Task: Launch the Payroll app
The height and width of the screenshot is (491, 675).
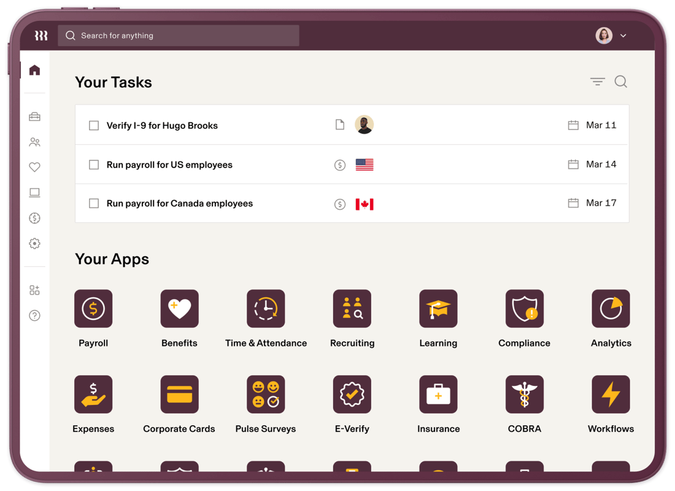Action: point(93,308)
